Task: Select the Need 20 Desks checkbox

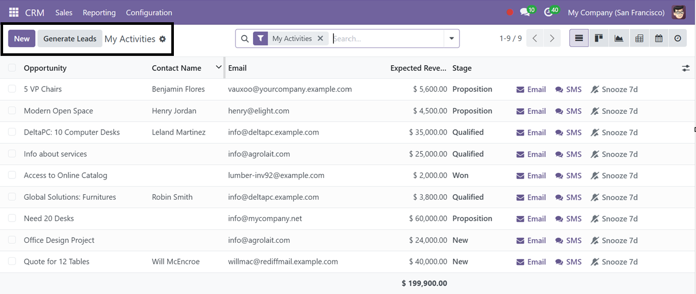Action: [12, 218]
